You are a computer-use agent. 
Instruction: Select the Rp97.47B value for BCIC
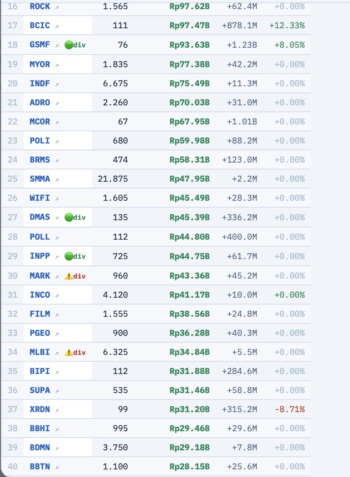click(189, 26)
